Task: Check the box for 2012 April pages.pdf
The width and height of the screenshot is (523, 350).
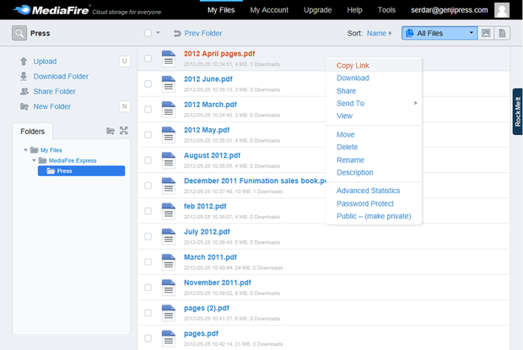Action: point(148,58)
